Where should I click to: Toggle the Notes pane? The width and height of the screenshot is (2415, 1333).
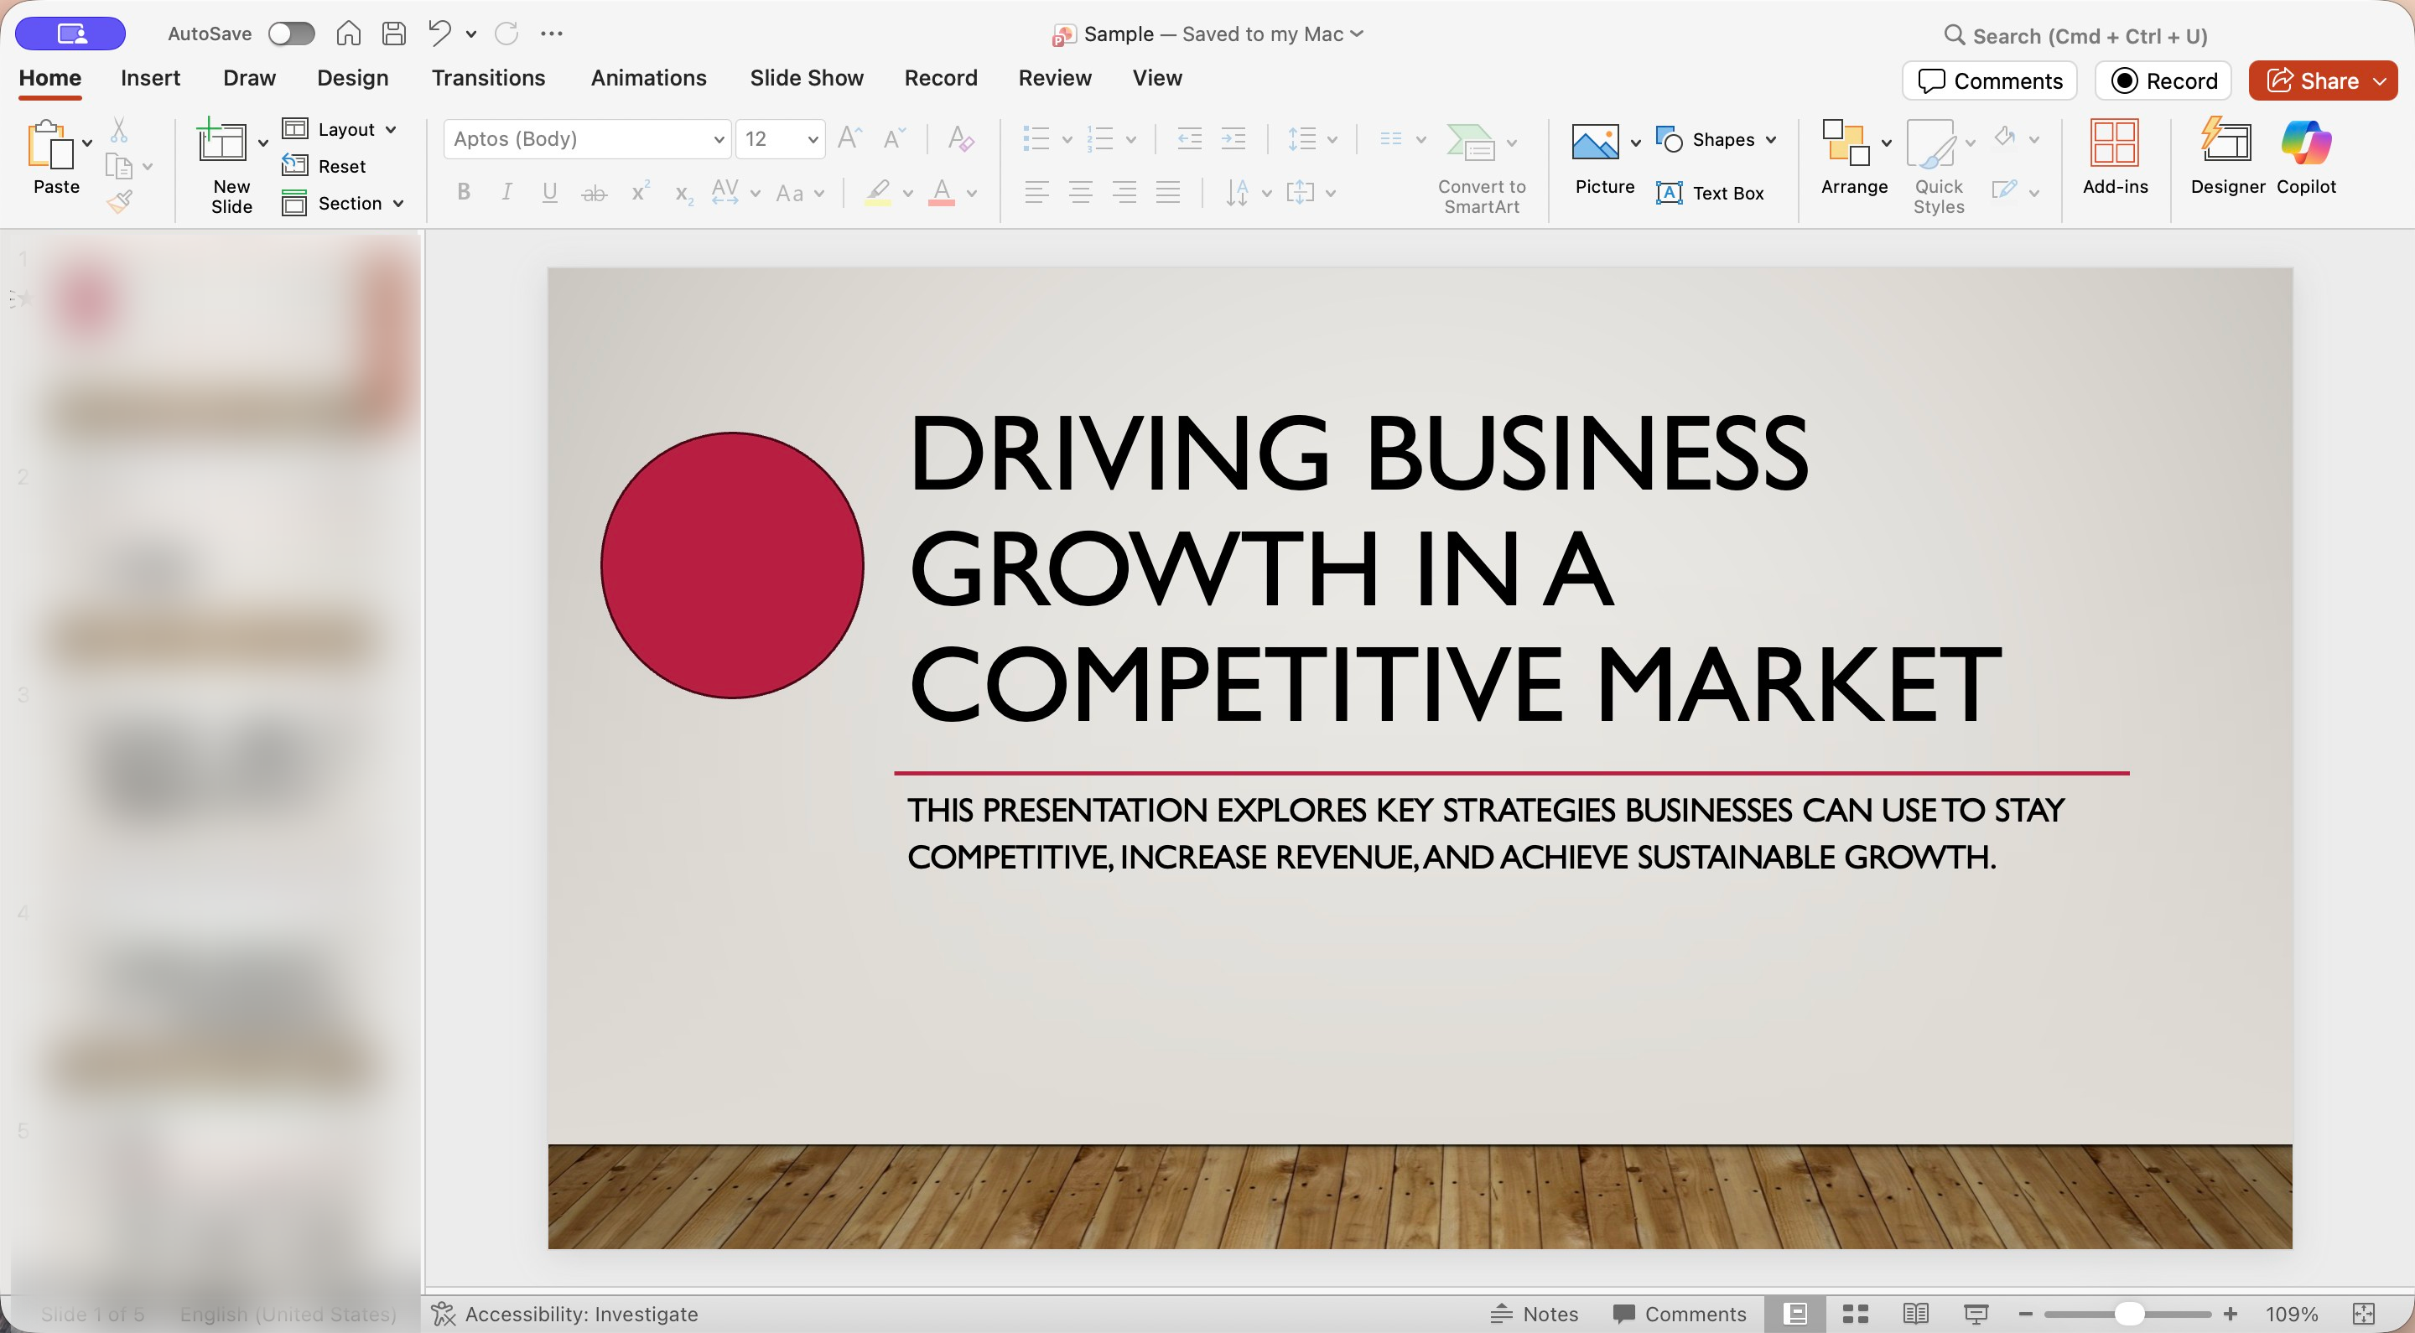tap(1535, 1314)
